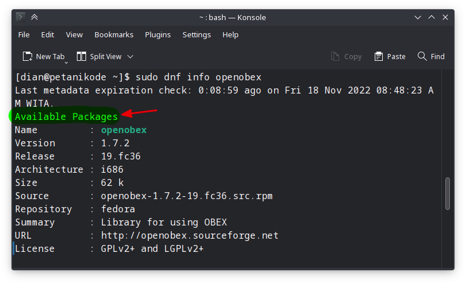
Task: Open the Plugins menu
Action: (x=158, y=35)
